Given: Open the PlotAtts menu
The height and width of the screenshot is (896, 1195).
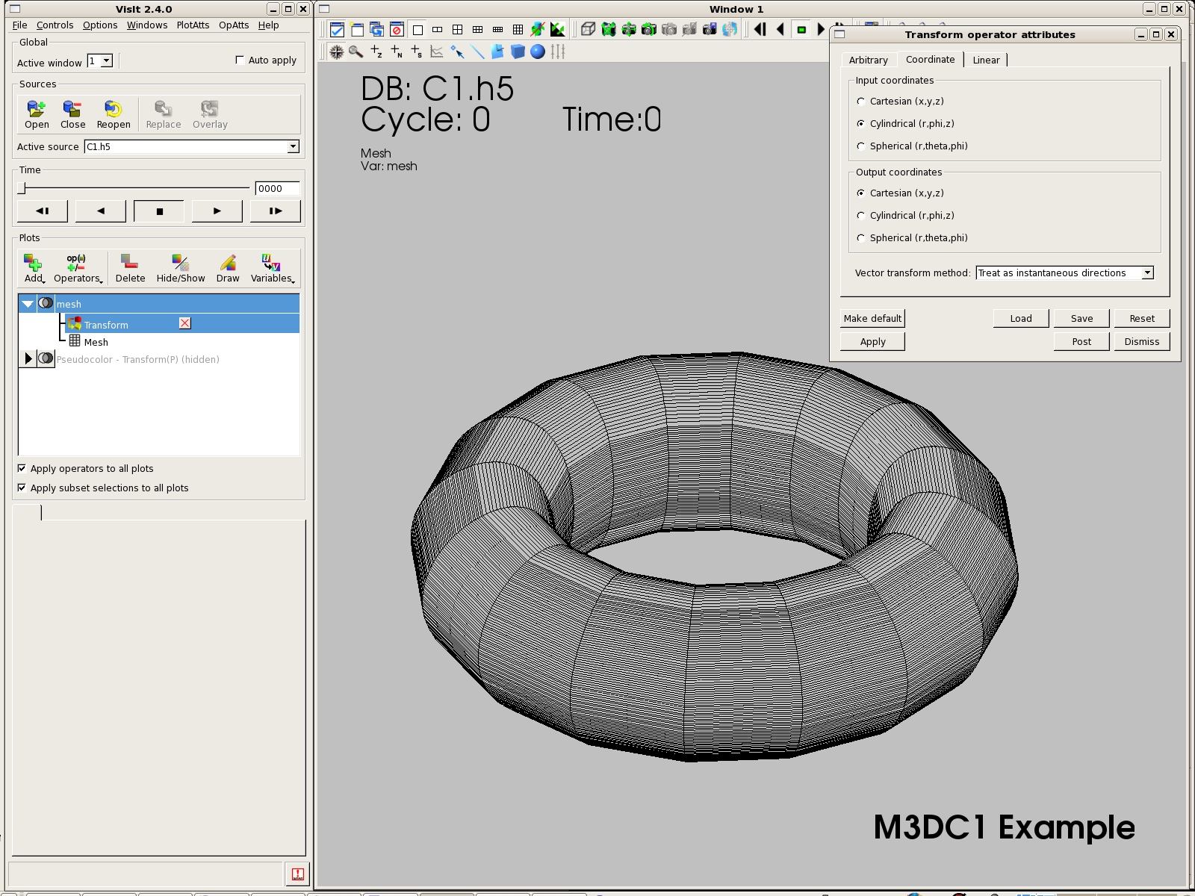Looking at the screenshot, I should click(x=193, y=25).
